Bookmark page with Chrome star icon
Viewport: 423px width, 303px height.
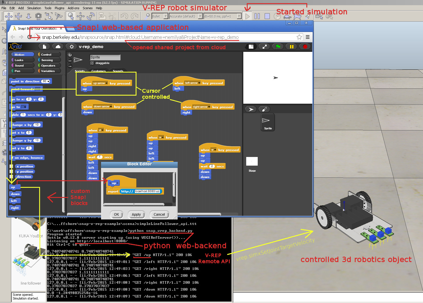click(x=299, y=37)
